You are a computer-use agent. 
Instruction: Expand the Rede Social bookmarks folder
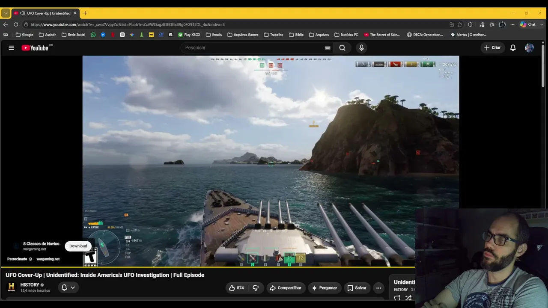point(73,35)
